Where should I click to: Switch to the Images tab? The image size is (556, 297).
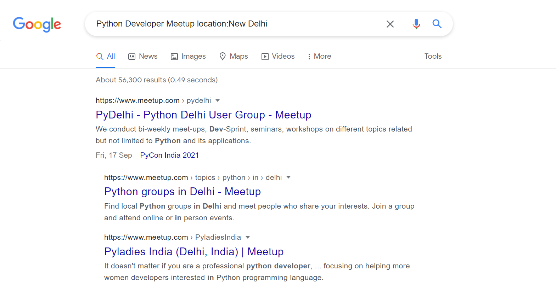tap(188, 56)
